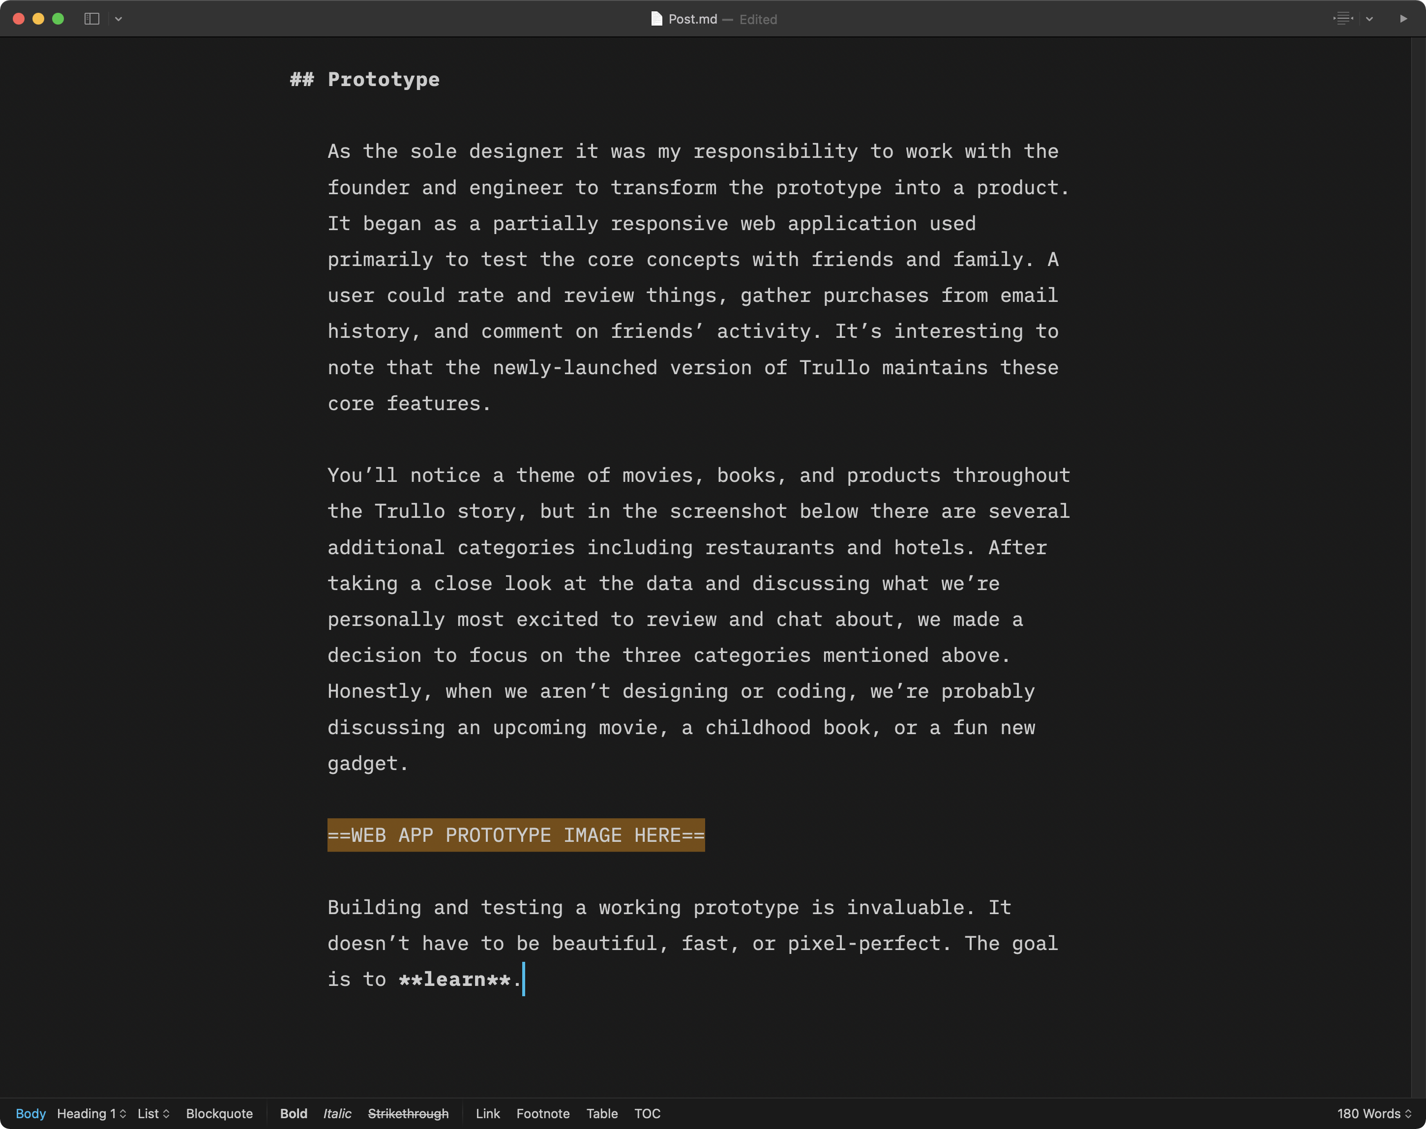This screenshot has width=1426, height=1129.
Task: Insert a TOC
Action: pyautogui.click(x=647, y=1113)
